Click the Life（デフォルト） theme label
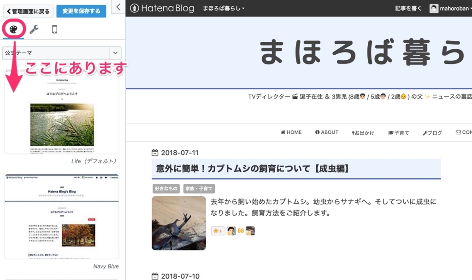The width and height of the screenshot is (472, 280). coord(94,161)
